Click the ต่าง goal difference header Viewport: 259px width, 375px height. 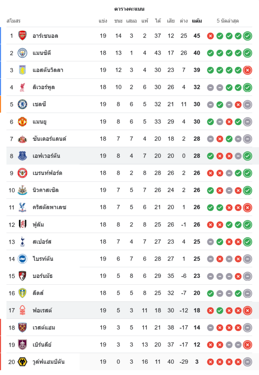click(184, 21)
